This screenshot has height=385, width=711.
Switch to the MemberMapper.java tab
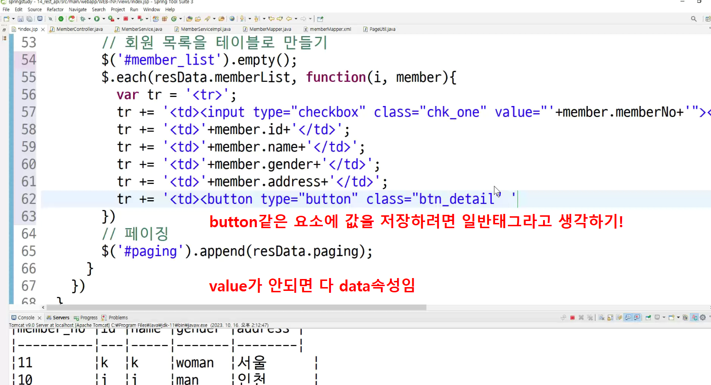(267, 29)
